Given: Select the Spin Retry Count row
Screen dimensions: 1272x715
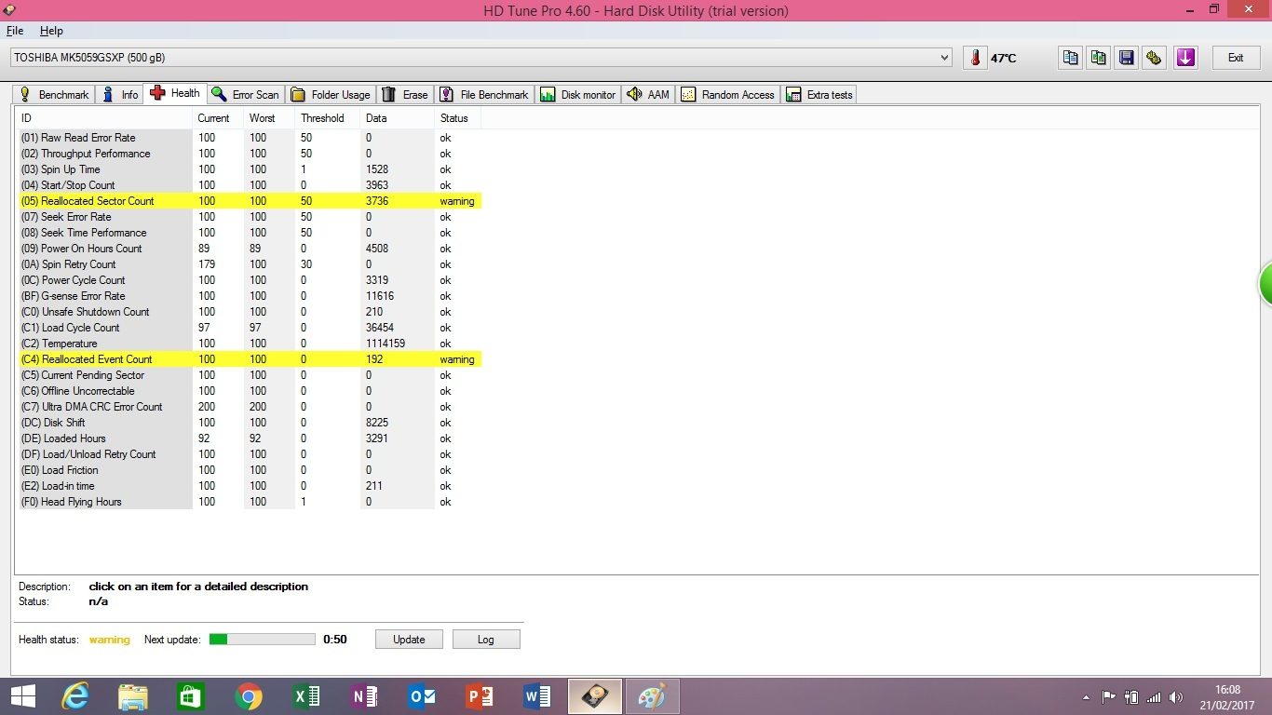Looking at the screenshot, I should click(x=250, y=264).
